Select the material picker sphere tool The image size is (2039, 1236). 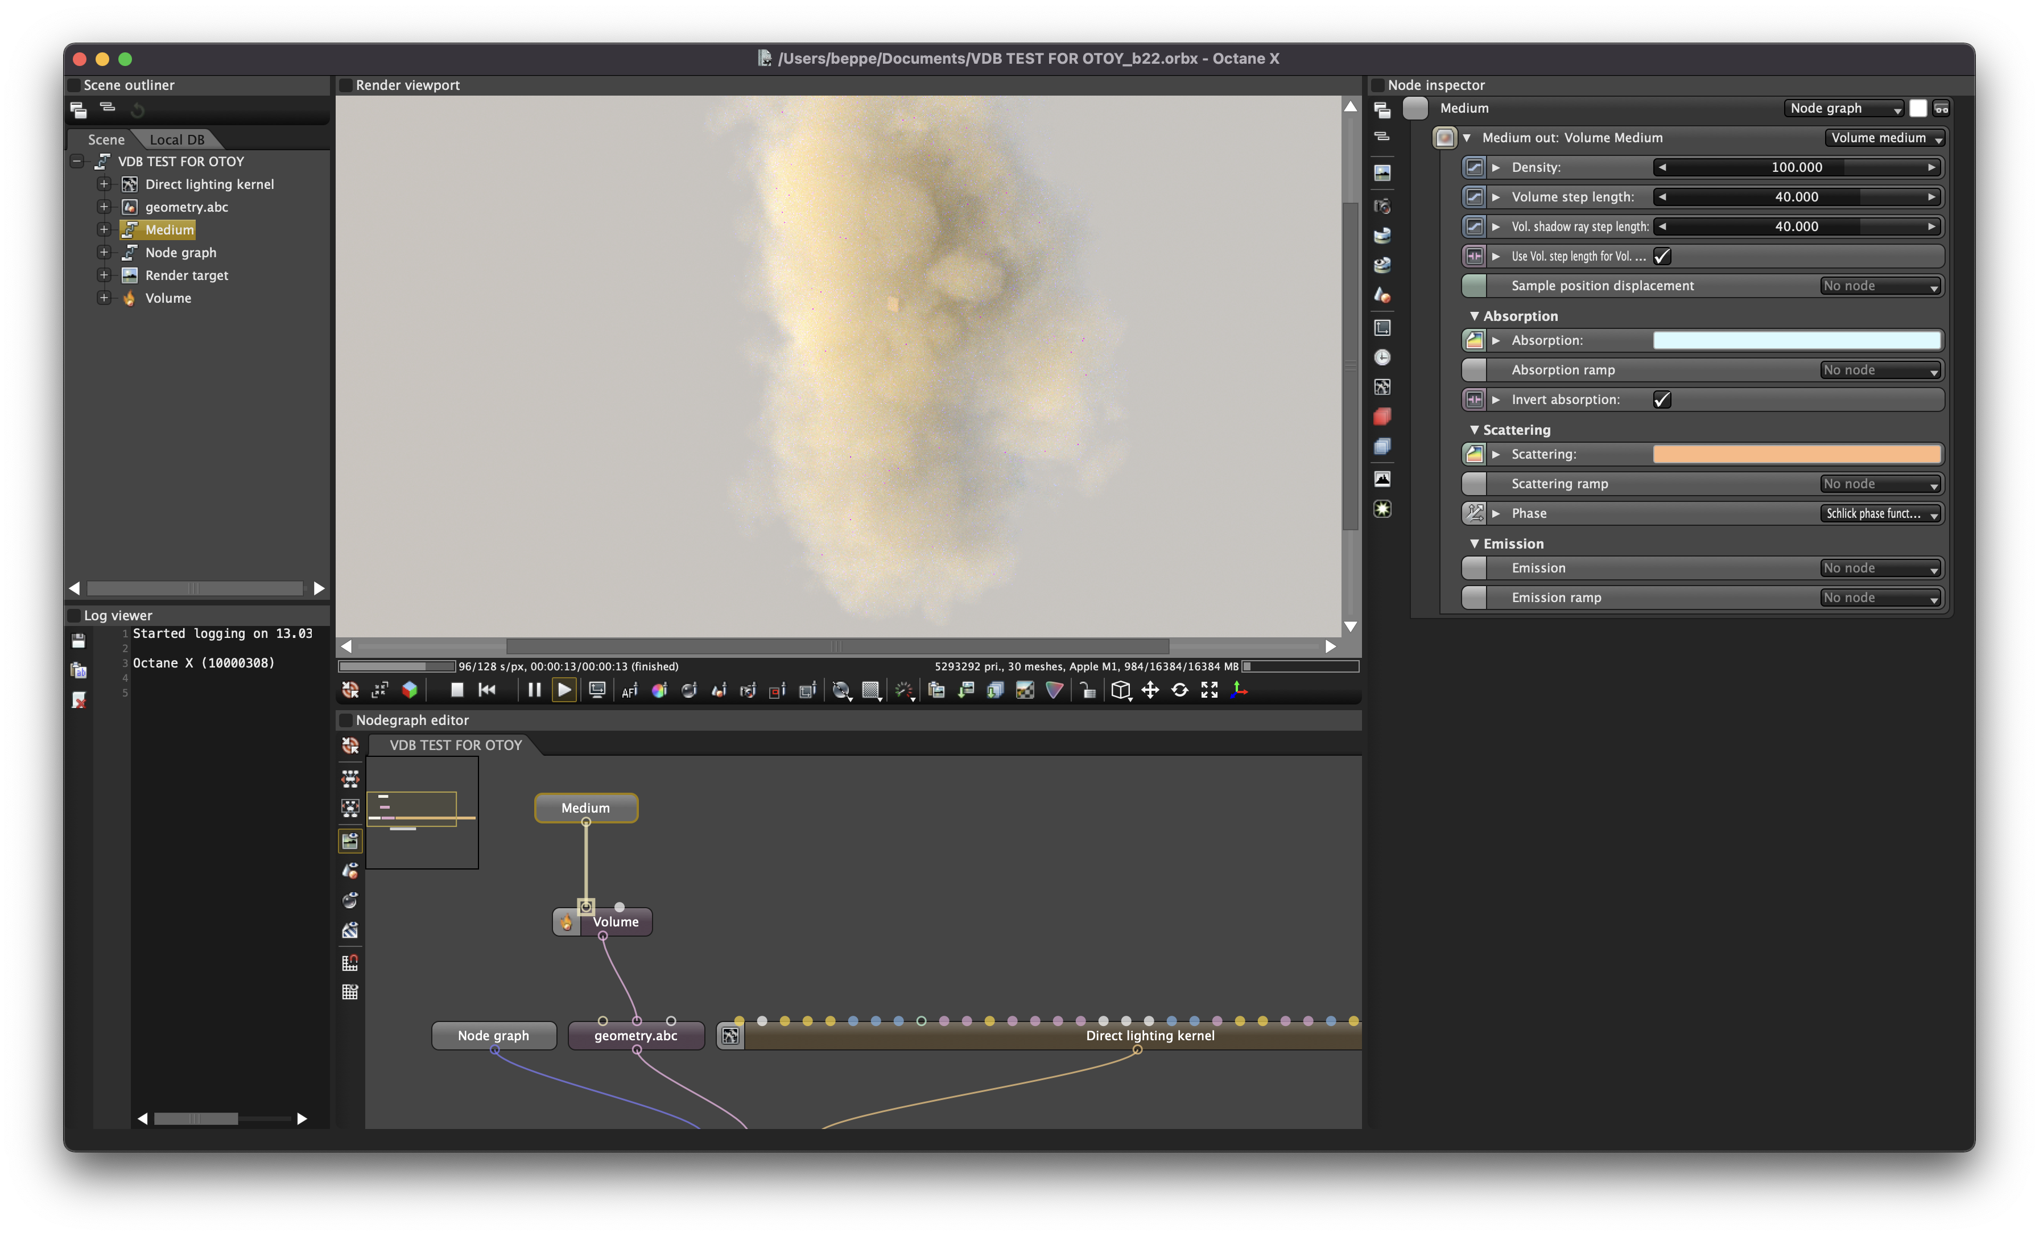[x=688, y=690]
